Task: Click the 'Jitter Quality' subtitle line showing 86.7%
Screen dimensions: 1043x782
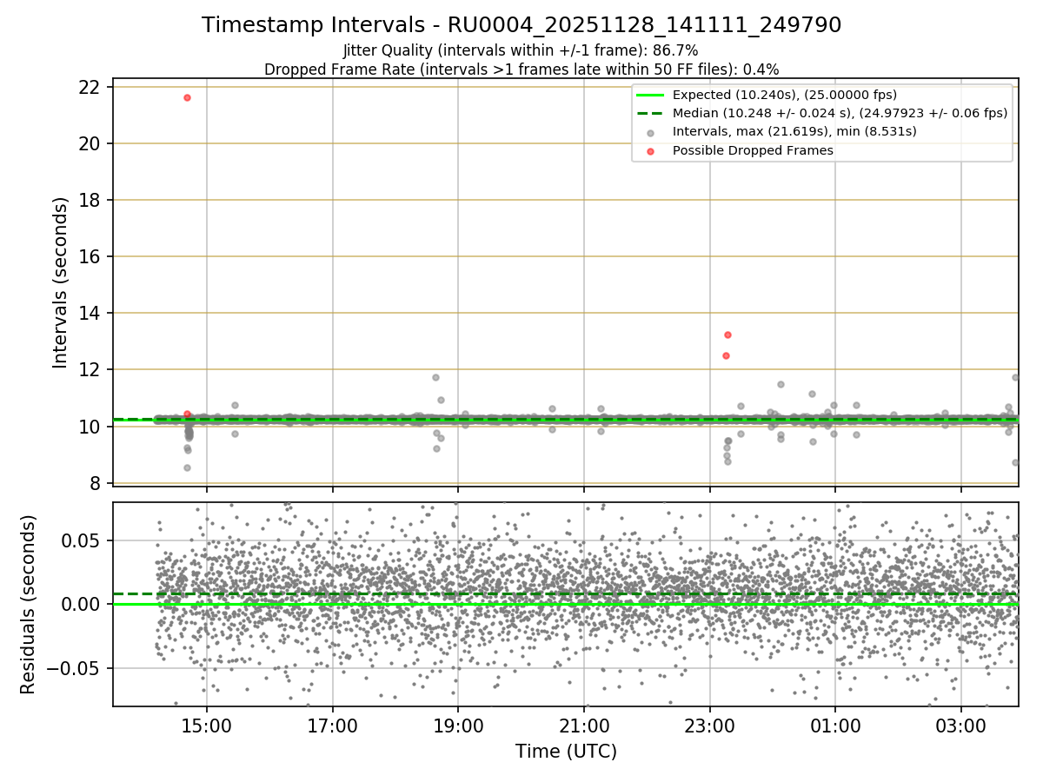Action: [521, 51]
